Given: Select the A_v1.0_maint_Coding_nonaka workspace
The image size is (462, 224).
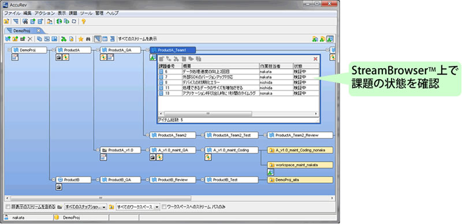Looking at the screenshot, I should (300, 150).
